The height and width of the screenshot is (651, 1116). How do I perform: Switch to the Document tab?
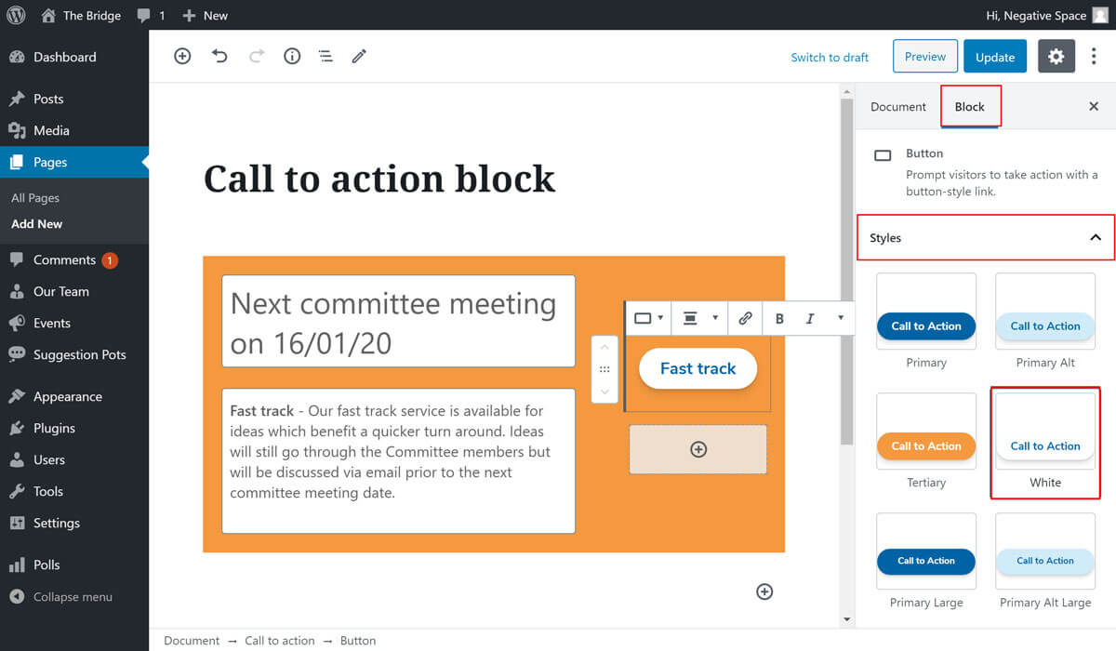click(x=897, y=107)
